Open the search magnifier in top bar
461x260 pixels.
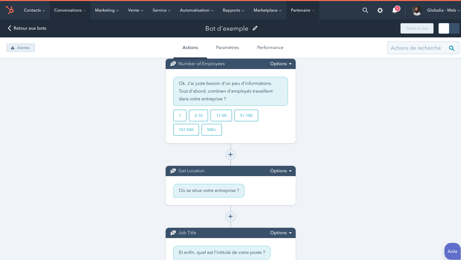[x=365, y=10]
